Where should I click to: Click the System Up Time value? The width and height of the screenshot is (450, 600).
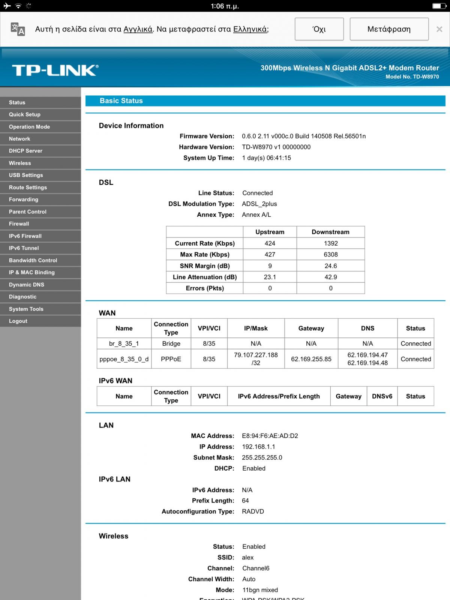pyautogui.click(x=267, y=158)
